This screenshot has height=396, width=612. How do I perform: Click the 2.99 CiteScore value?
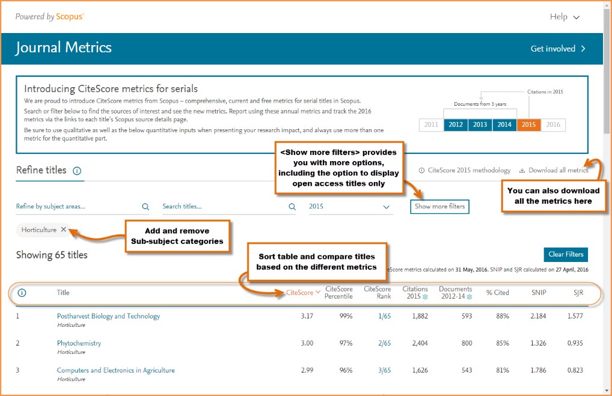pos(307,370)
